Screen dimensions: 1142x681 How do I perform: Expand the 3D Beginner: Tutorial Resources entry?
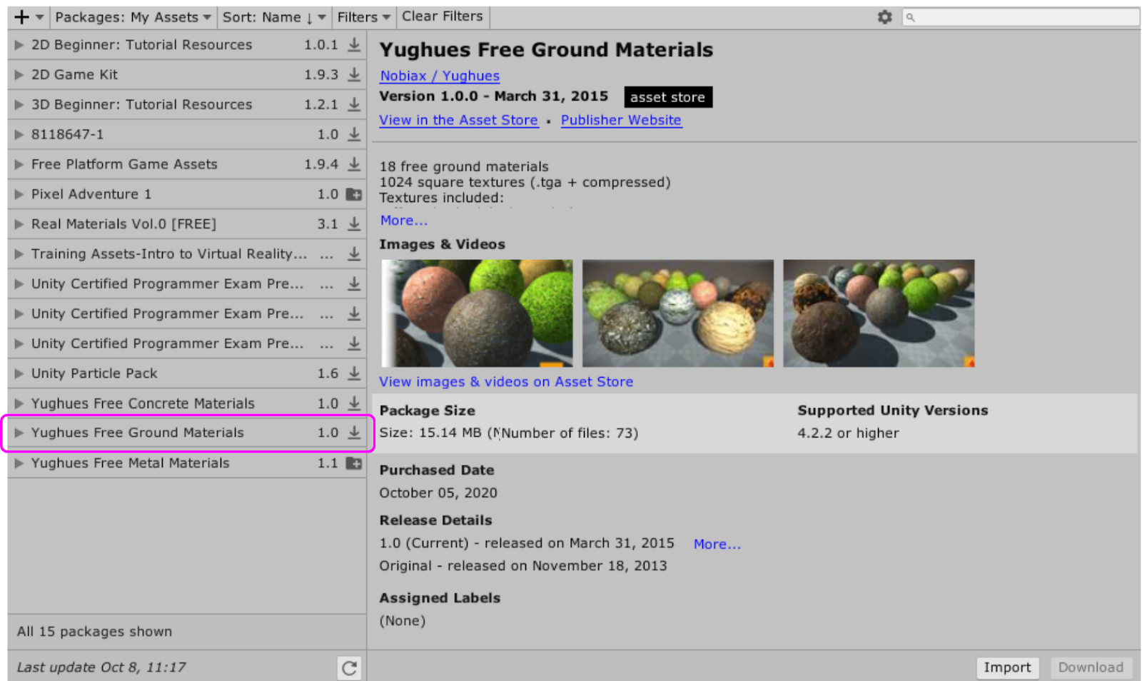coord(19,105)
